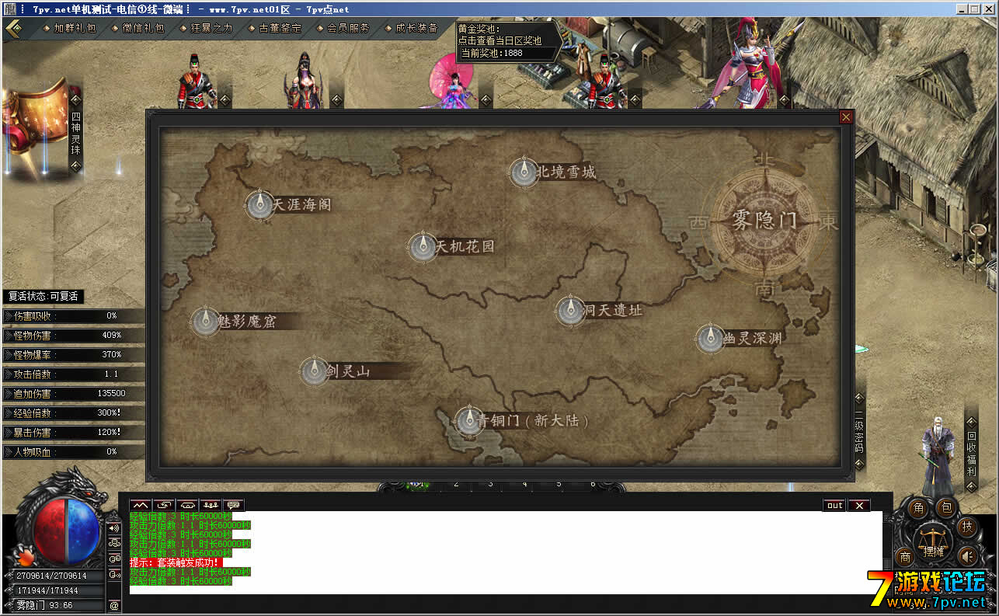Click the 怪物爆率 stat row
This screenshot has height=616, width=999.
coord(73,354)
